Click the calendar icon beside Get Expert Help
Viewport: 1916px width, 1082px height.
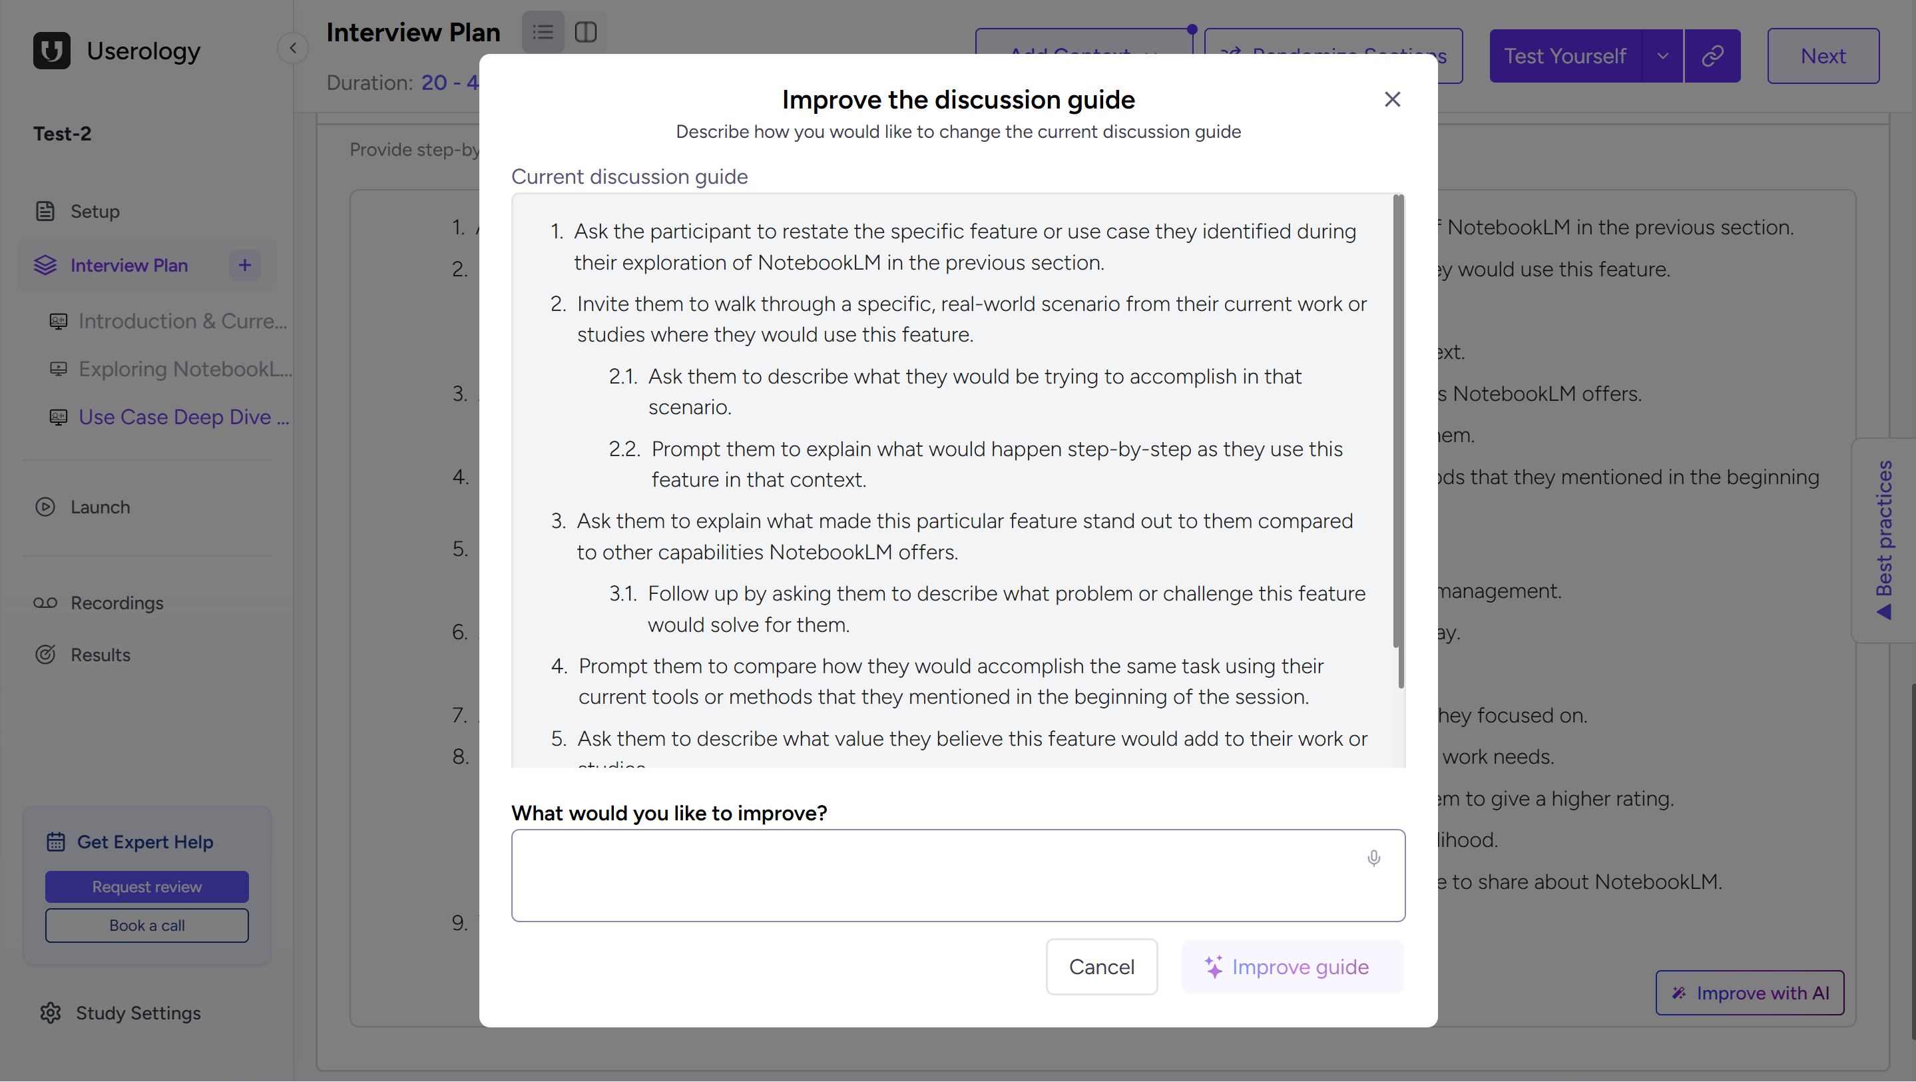[56, 841]
